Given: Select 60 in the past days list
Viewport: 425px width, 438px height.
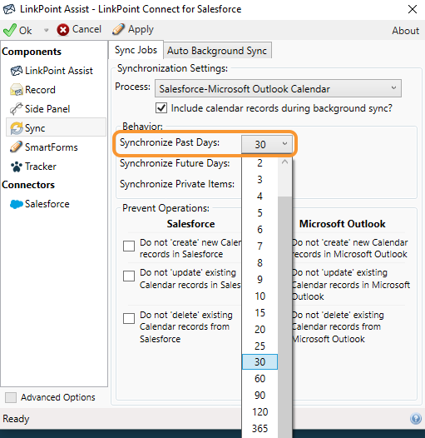Looking at the screenshot, I should click(x=259, y=379).
